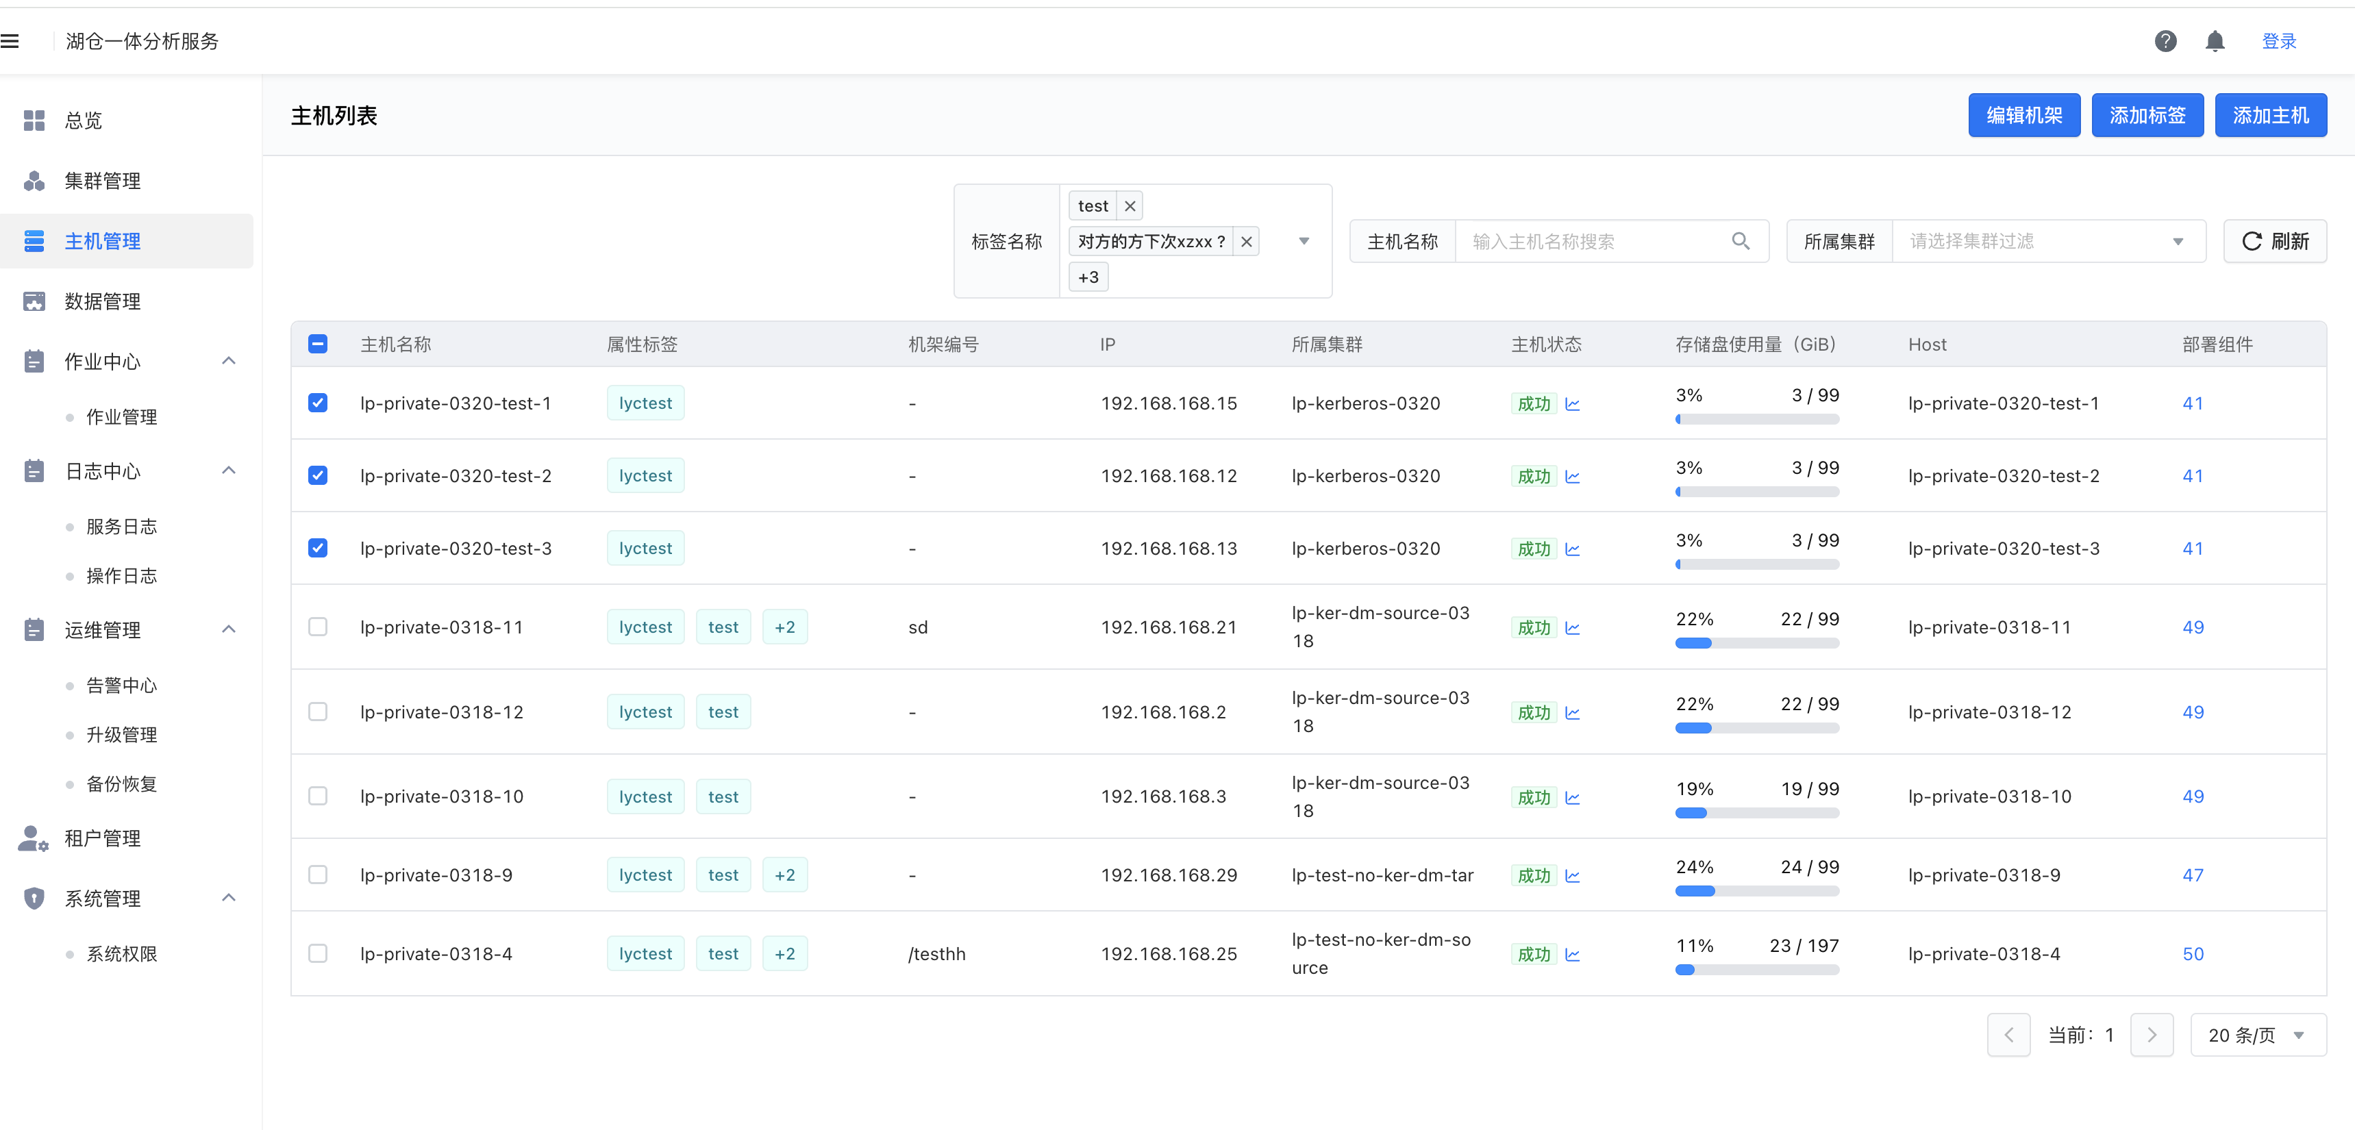2355x1130 pixels.
Task: Open monitoring chart for lp-private-0318-10
Action: tap(1573, 798)
